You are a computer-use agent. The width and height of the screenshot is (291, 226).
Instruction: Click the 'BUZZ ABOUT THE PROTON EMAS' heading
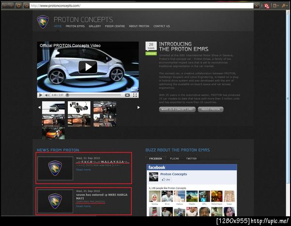click(178, 150)
